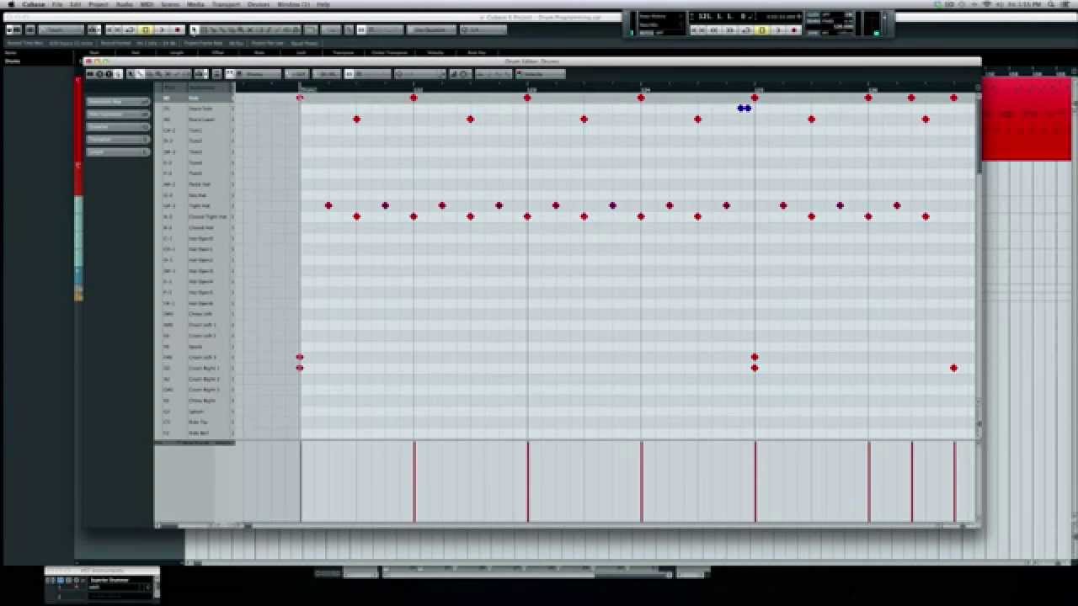Open the File menu

(x=57, y=4)
